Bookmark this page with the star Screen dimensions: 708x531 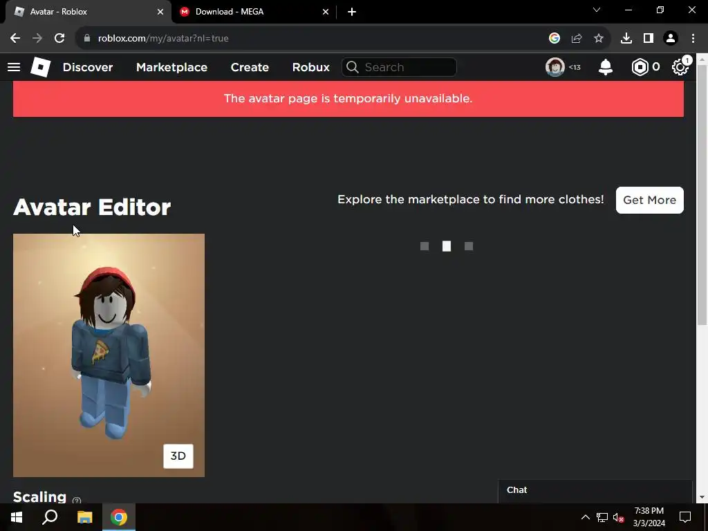point(599,39)
